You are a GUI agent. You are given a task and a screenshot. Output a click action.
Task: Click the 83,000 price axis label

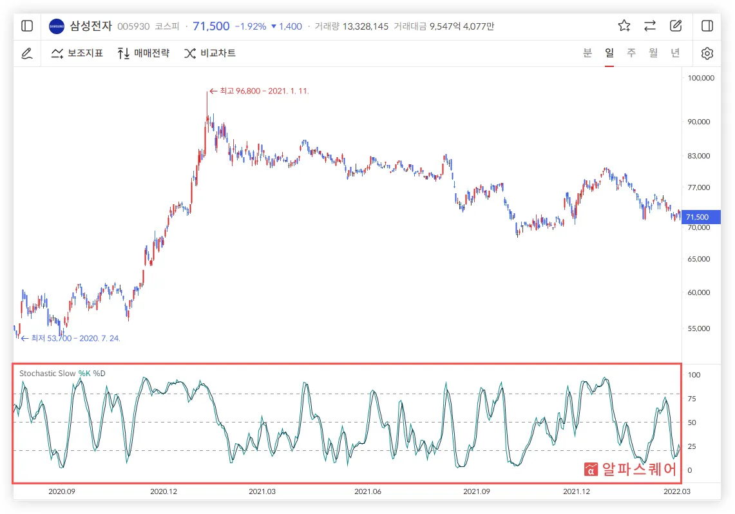698,156
